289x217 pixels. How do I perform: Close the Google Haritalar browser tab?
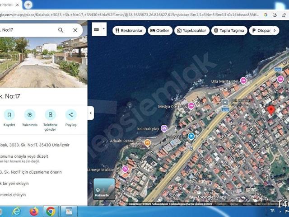[x=18, y=5]
